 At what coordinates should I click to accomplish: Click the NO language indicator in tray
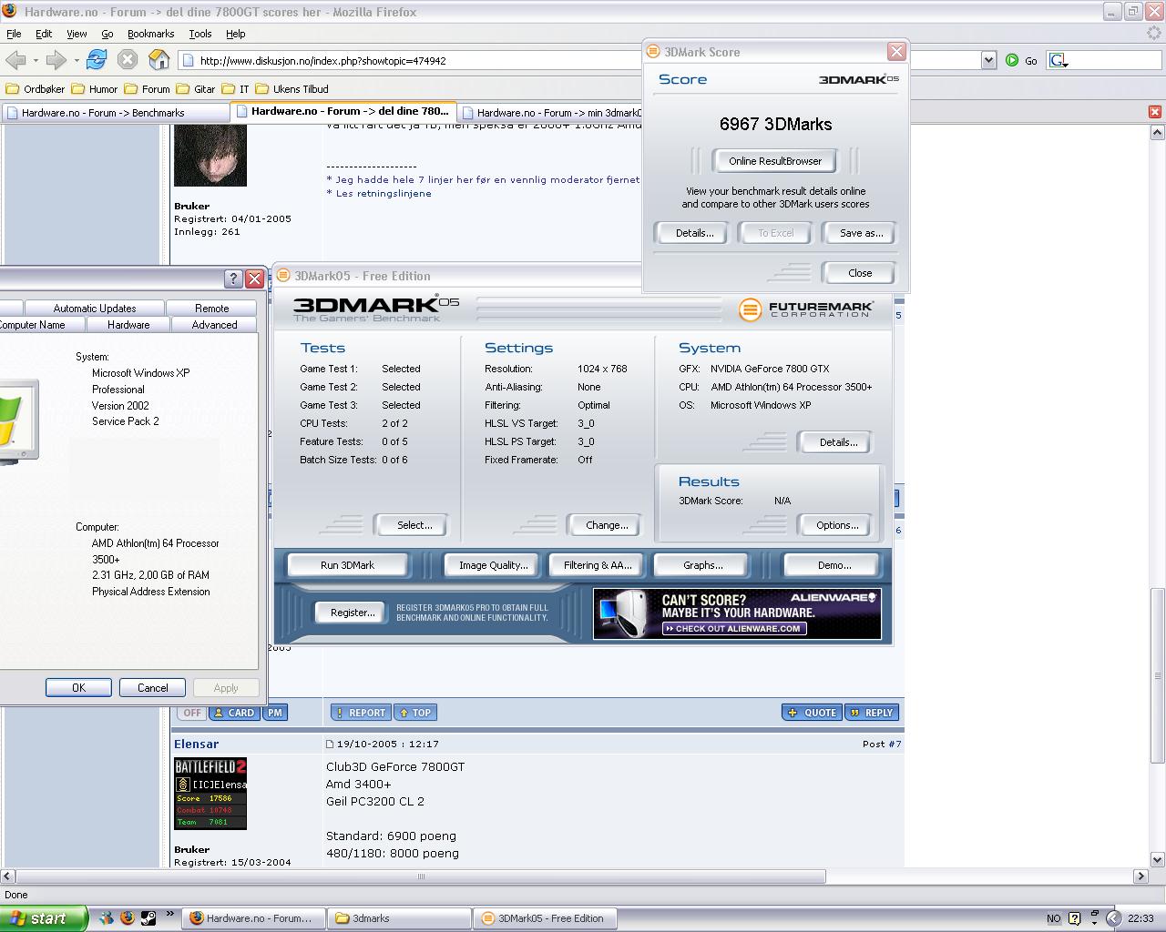(x=1054, y=918)
